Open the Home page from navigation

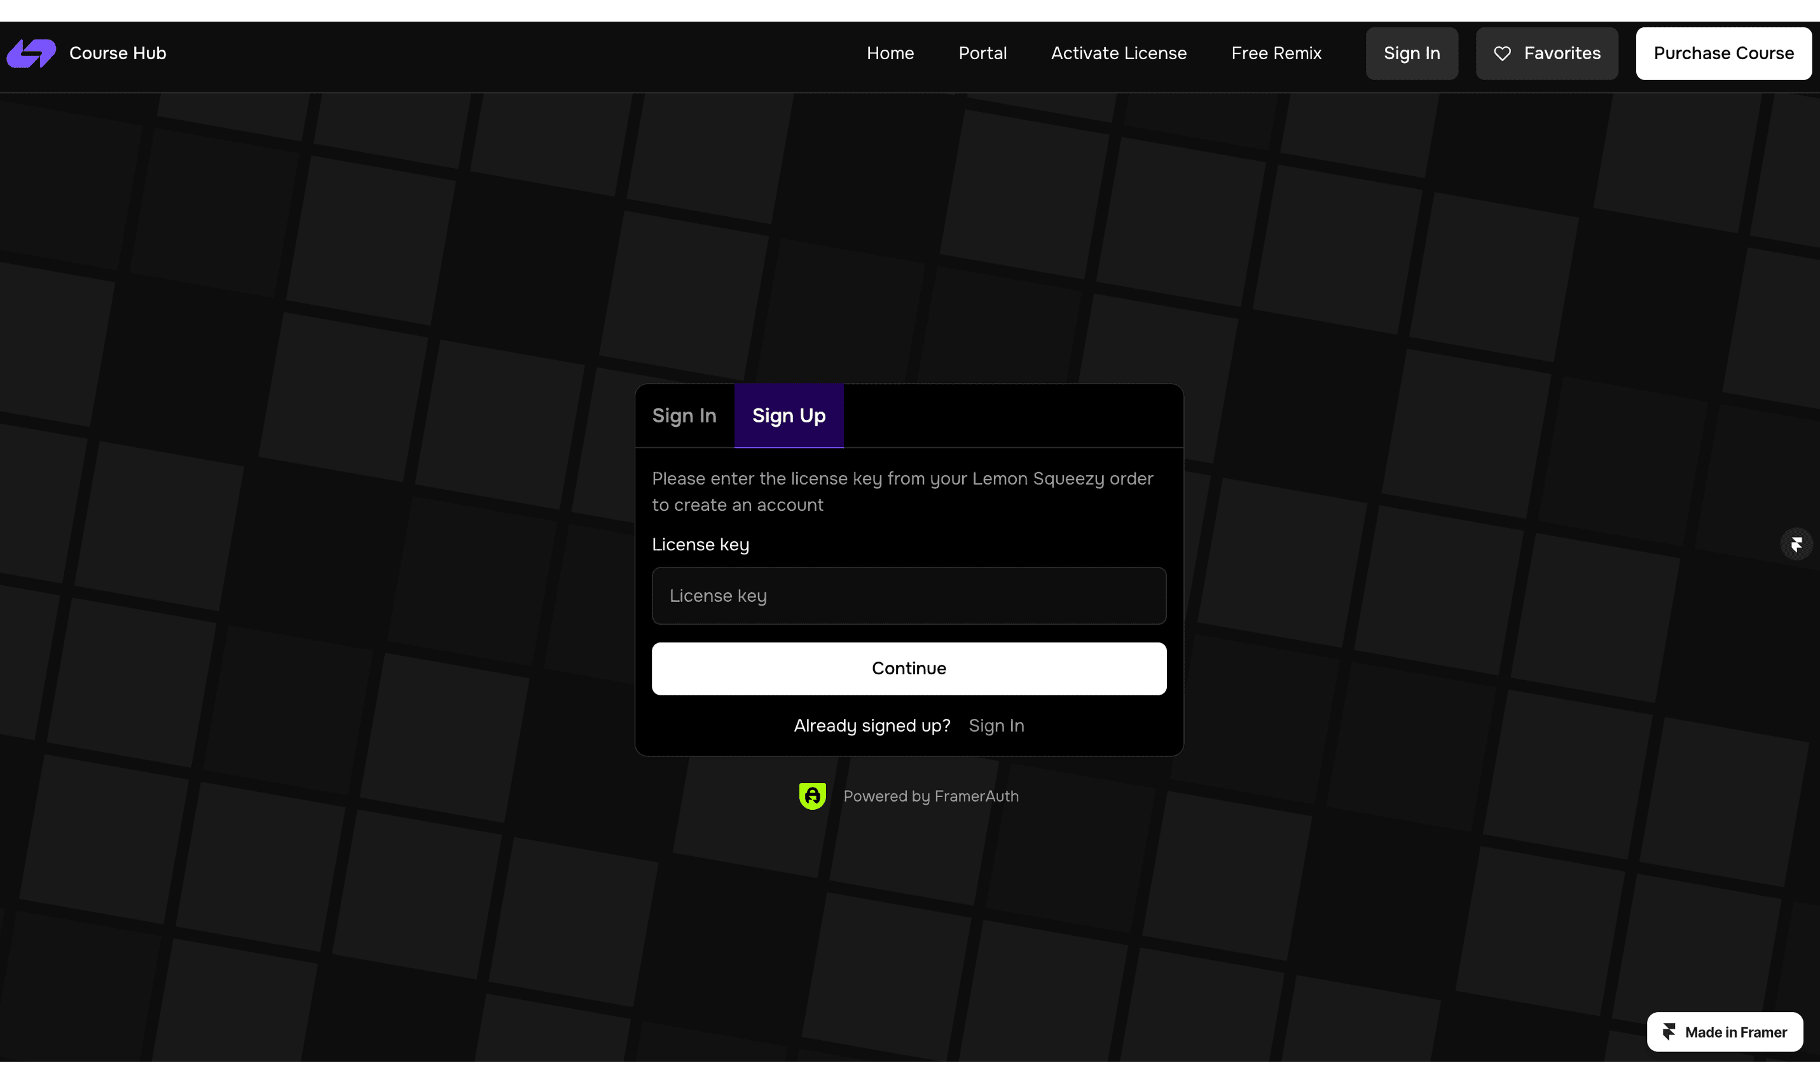890,53
